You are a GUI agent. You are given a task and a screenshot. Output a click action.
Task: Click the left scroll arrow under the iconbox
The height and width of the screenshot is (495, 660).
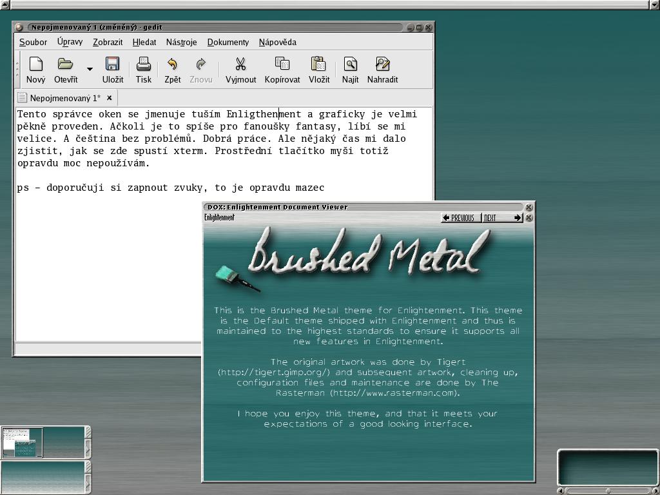point(560,490)
